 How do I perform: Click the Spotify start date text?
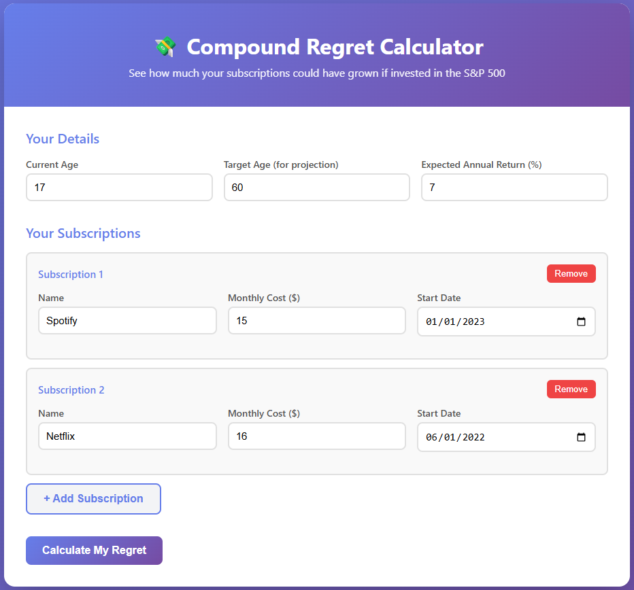coord(455,322)
